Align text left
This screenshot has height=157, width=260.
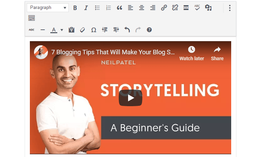131,8
